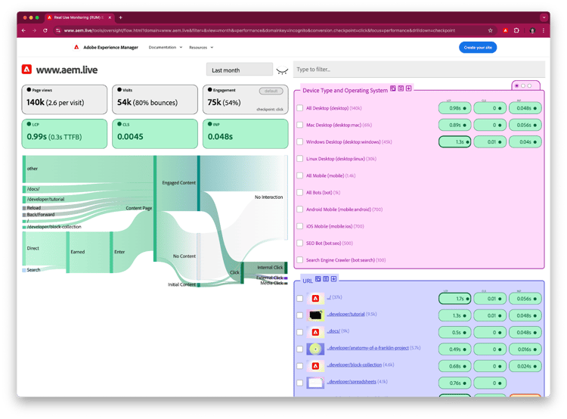
Task: Open the Last month date range dropdown
Action: click(240, 70)
